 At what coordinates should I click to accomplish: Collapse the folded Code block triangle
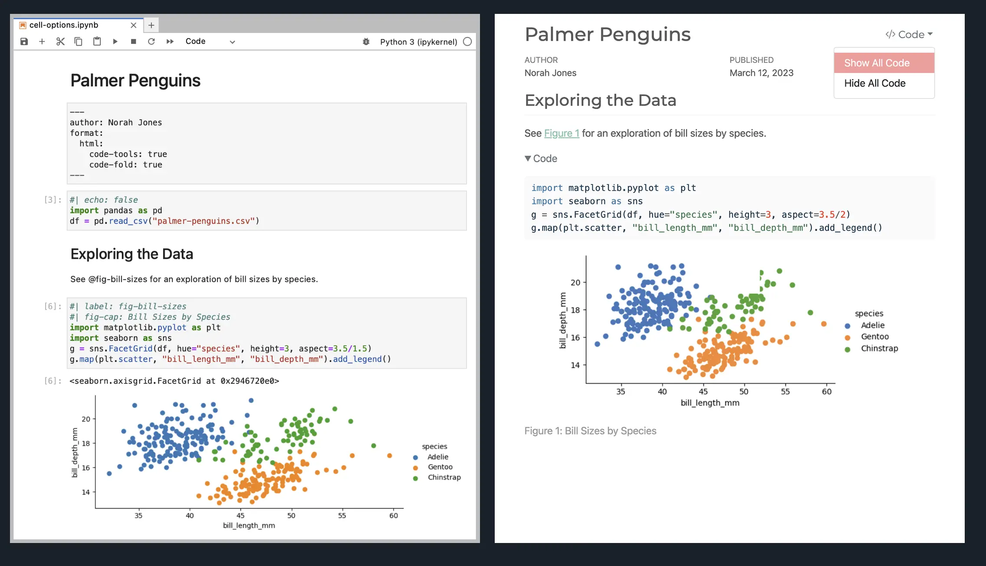click(x=528, y=158)
